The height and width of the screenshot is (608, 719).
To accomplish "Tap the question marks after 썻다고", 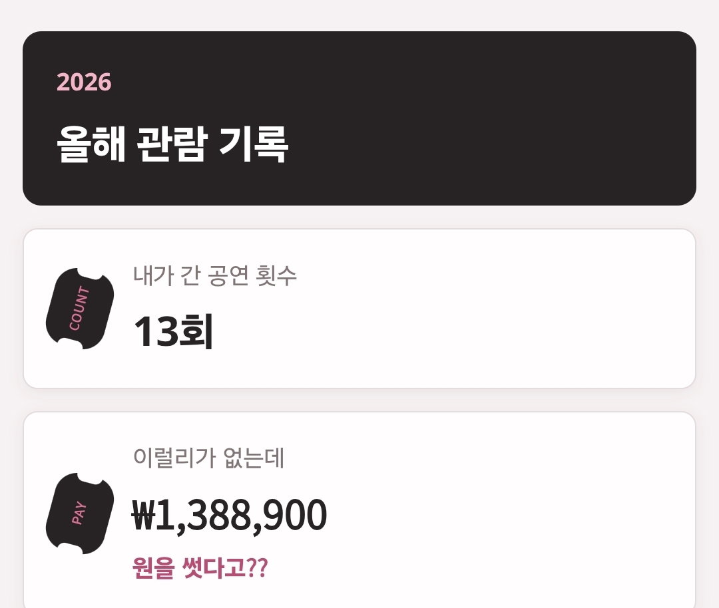I will coord(257,567).
